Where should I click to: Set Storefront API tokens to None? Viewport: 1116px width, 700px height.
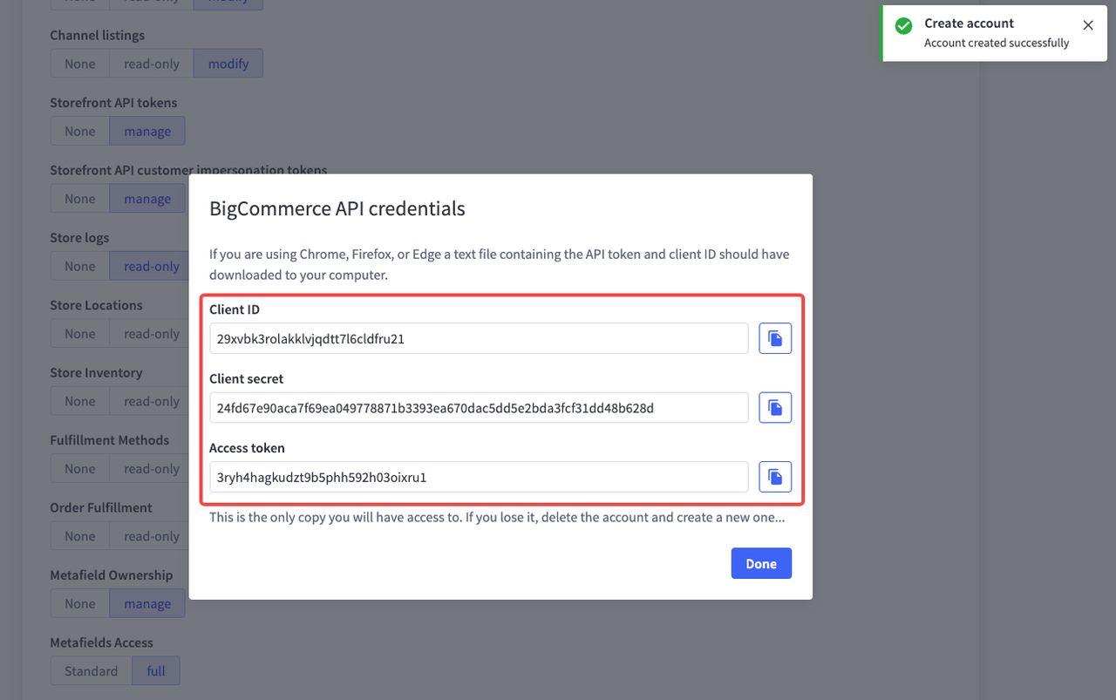79,131
